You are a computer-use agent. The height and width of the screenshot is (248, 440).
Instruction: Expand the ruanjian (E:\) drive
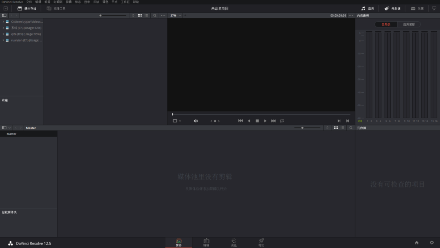click(x=3, y=40)
